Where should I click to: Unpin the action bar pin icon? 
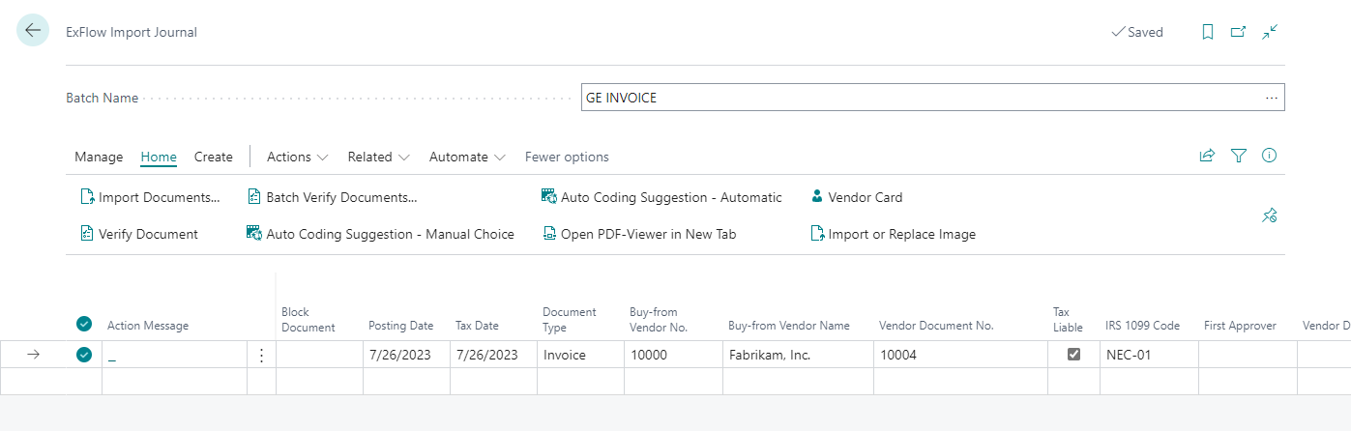pos(1270,215)
